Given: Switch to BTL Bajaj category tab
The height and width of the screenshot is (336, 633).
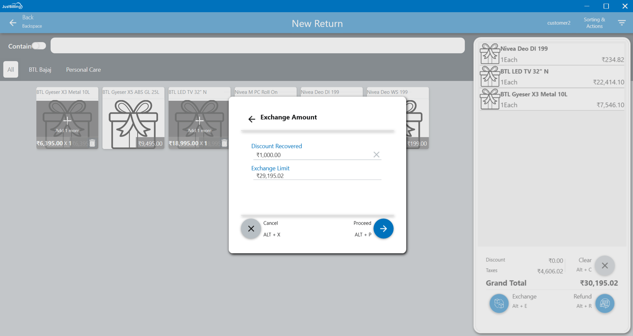Looking at the screenshot, I should tap(40, 70).
